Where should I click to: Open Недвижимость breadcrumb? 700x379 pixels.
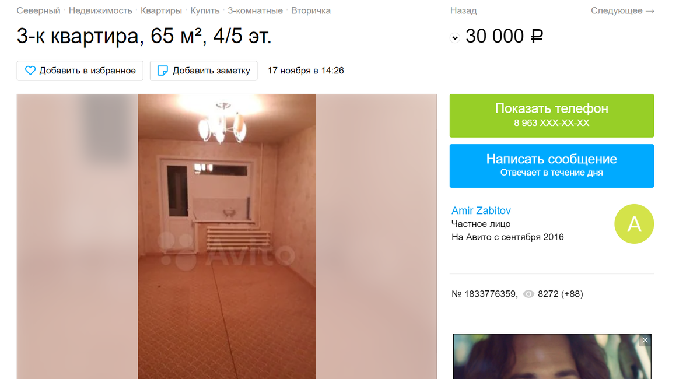pyautogui.click(x=100, y=10)
